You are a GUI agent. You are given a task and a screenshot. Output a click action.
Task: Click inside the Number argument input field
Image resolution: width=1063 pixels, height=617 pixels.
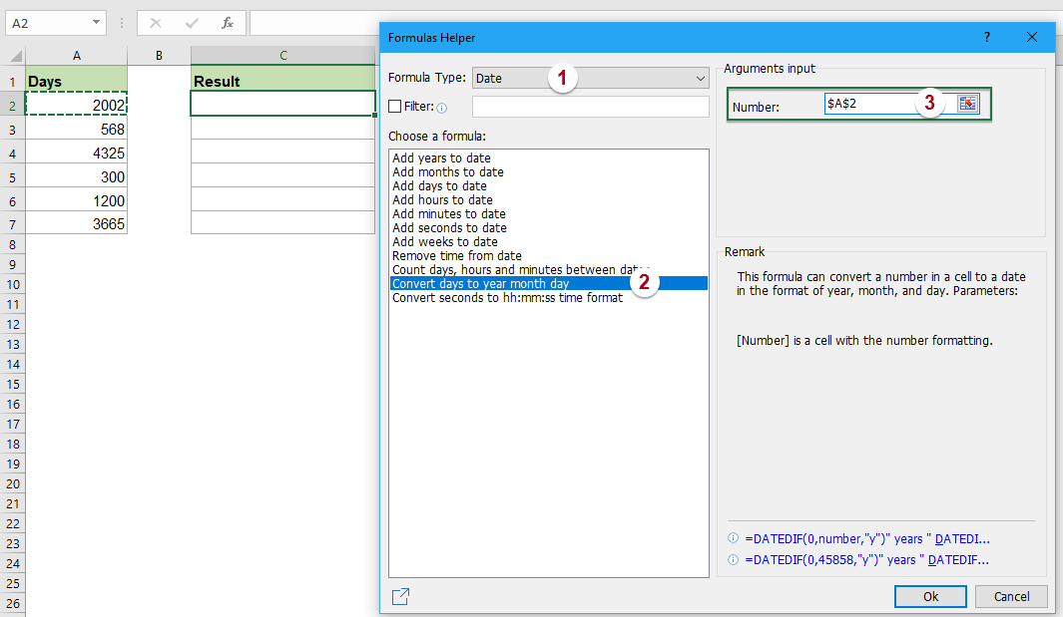click(898, 103)
